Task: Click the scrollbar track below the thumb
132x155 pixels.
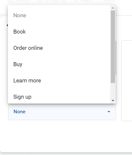Action: (x=113, y=91)
